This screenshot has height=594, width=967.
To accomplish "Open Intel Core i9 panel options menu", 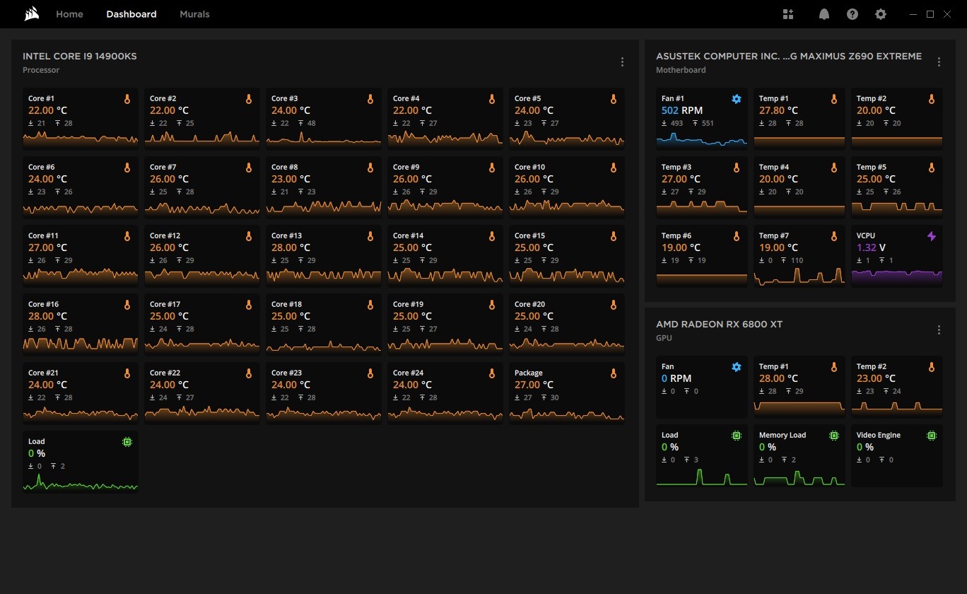I will point(622,62).
